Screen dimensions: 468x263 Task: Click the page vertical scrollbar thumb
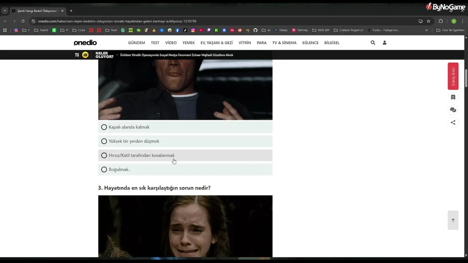point(466,78)
